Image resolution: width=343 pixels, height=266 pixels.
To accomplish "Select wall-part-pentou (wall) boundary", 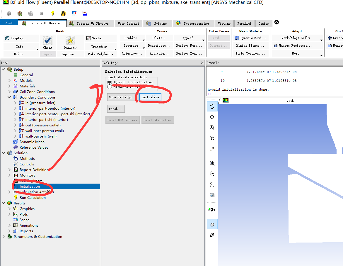I will click(x=45, y=131).
